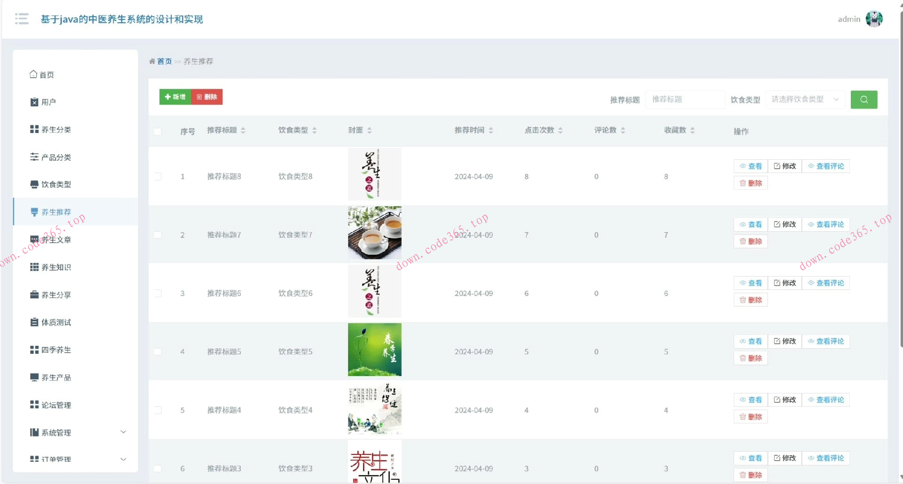903x484 pixels.
Task: Click the 养生知识 table icon
Action: tap(34, 267)
